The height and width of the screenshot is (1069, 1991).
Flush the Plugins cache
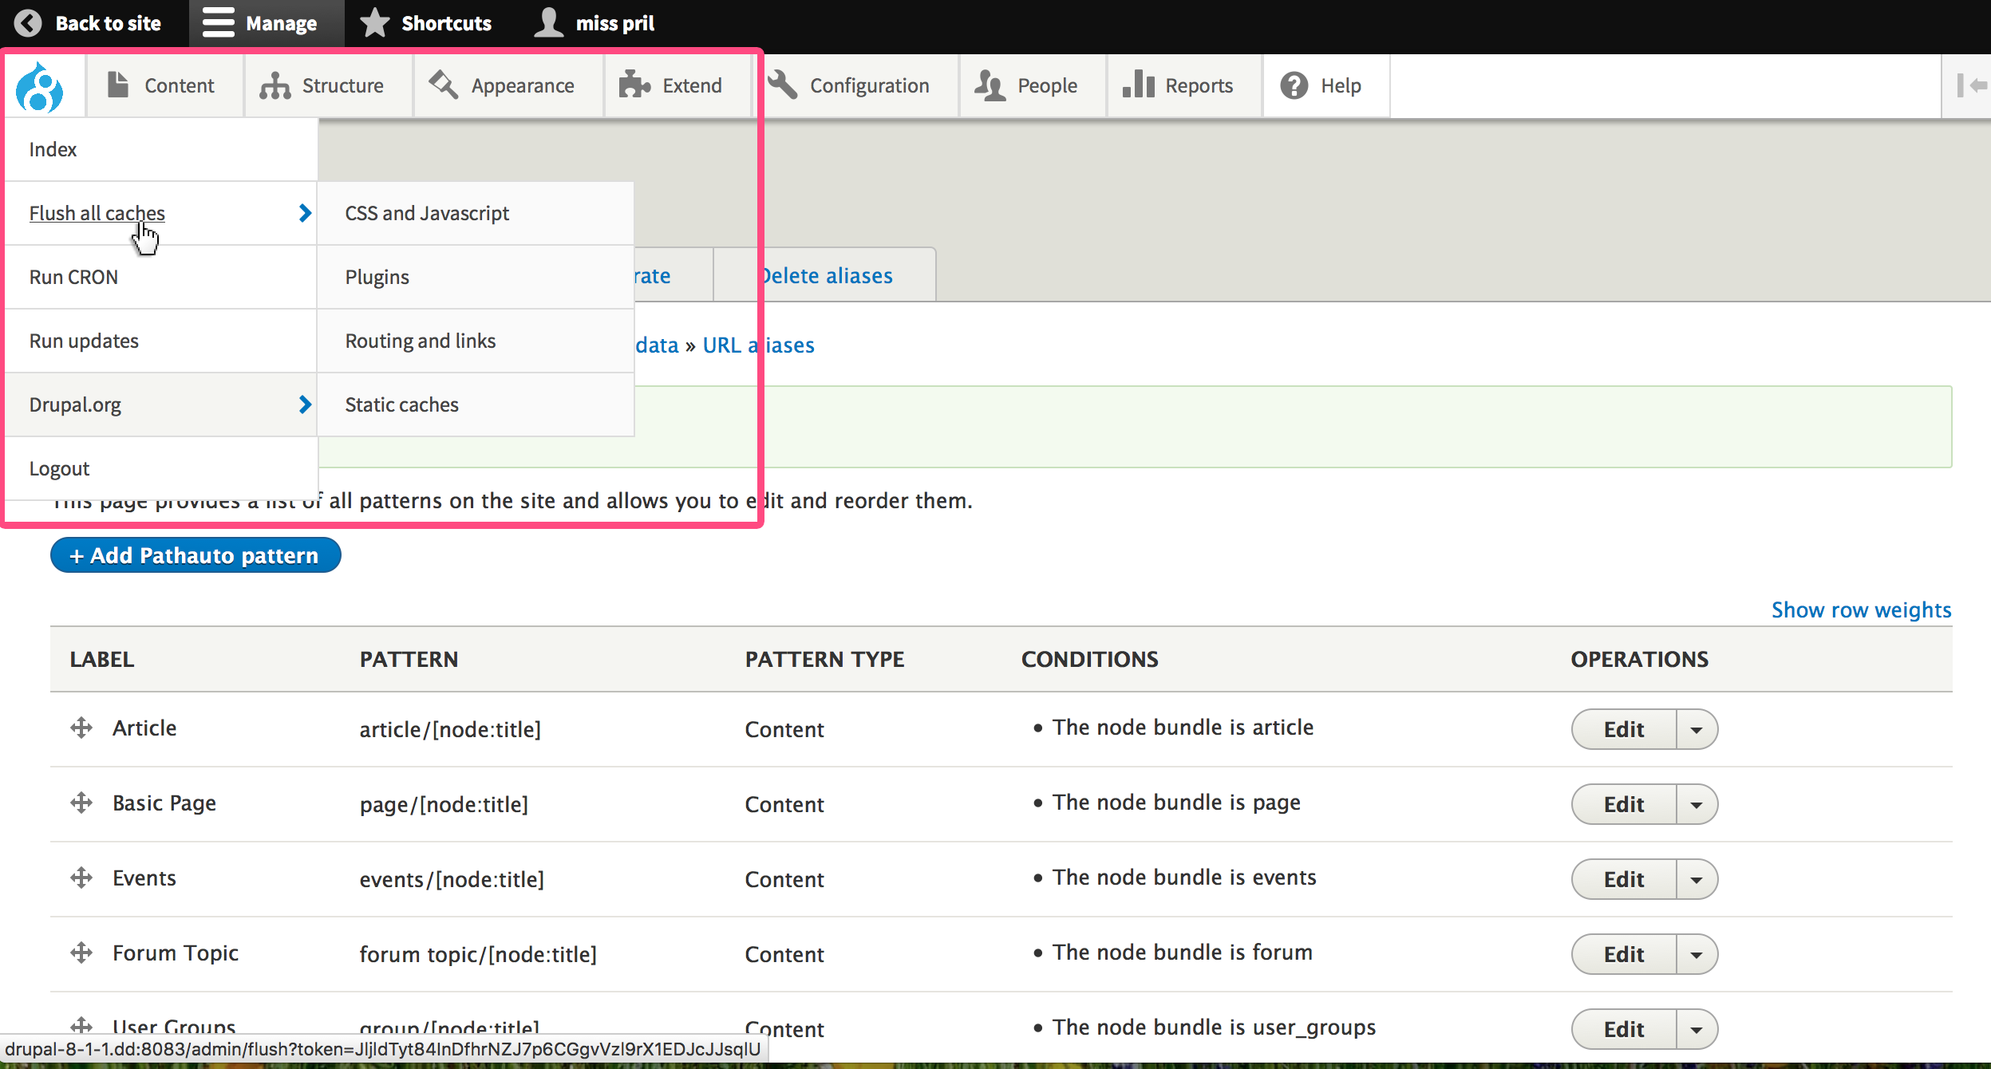(x=476, y=277)
